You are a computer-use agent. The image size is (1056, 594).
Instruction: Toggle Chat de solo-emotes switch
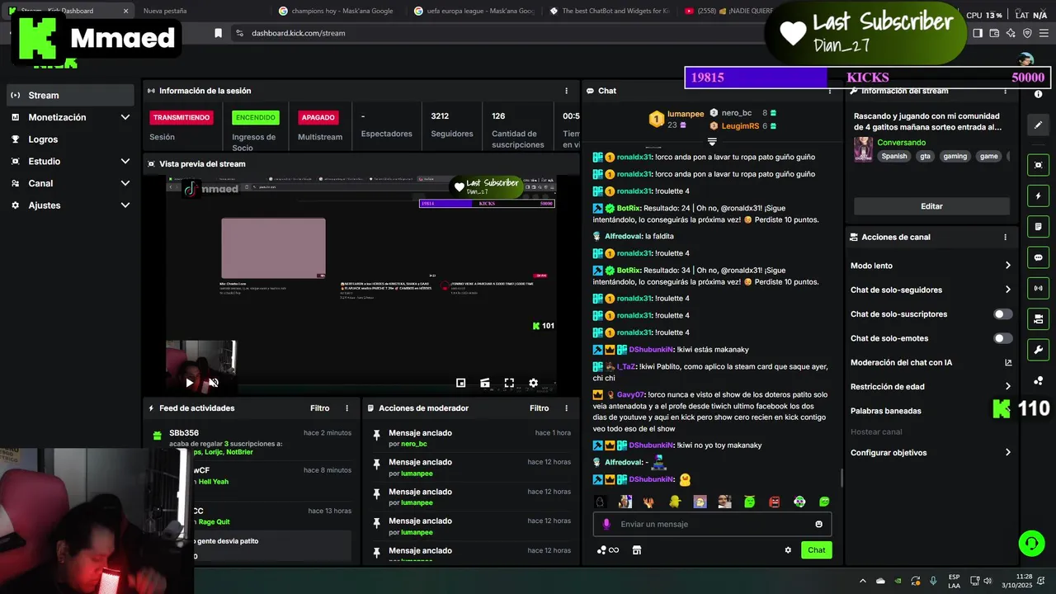coord(1002,338)
